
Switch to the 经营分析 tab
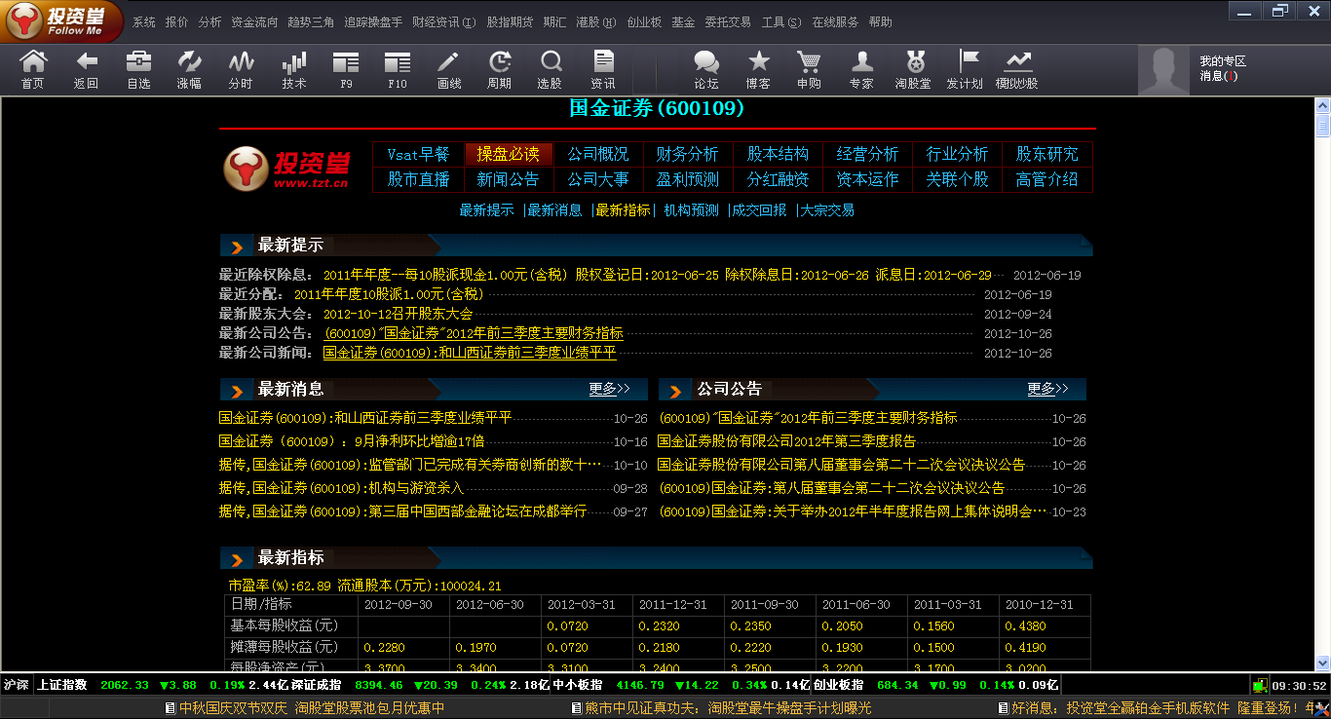867,154
